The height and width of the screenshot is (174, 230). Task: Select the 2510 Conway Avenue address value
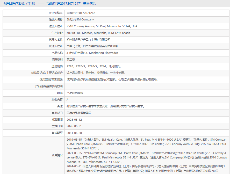(102, 26)
